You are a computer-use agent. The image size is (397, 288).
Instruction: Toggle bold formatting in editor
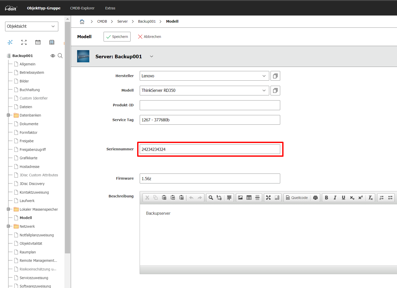tap(327, 198)
